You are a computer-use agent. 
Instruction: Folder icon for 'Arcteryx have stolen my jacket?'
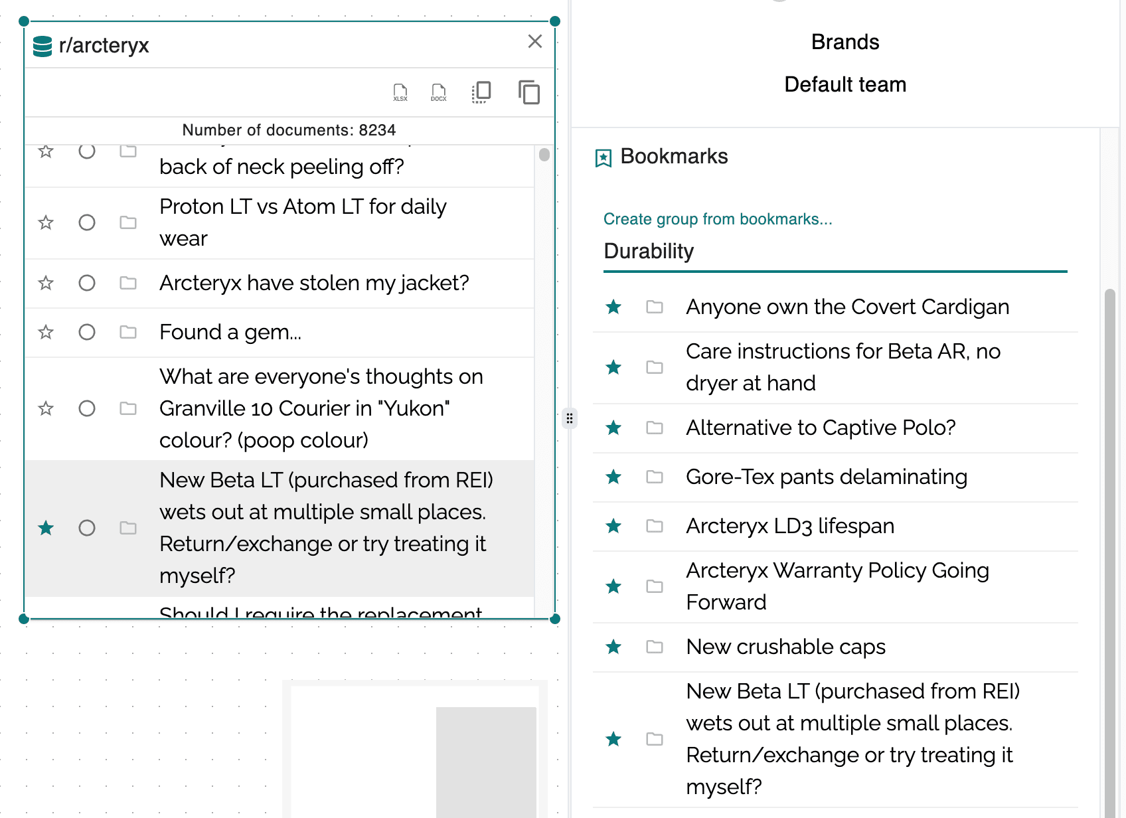click(x=128, y=284)
